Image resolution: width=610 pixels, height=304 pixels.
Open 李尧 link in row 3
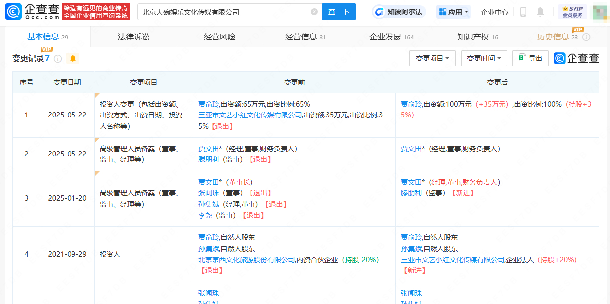[x=205, y=215]
